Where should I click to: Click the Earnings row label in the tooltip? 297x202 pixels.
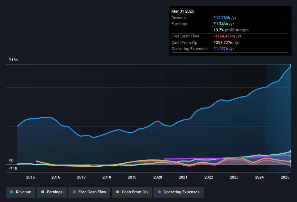179,24
